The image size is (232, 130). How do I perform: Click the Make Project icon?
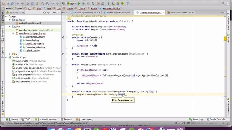coord(63,3)
